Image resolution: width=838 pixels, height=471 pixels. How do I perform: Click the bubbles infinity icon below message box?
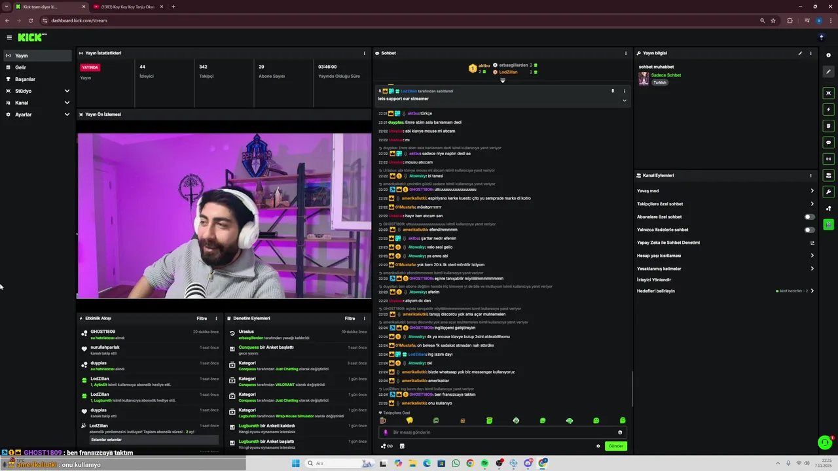(x=387, y=446)
